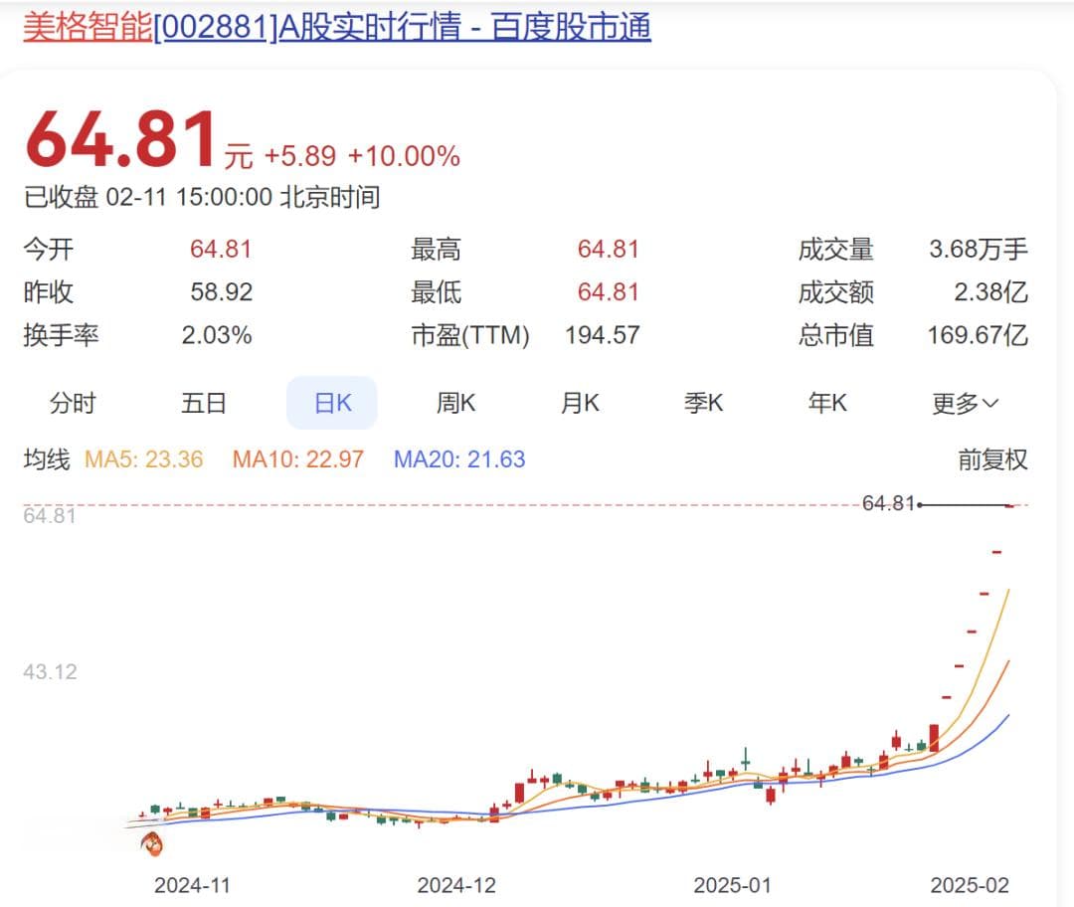Select the 年K chart tab
1074x907 pixels.
[827, 403]
